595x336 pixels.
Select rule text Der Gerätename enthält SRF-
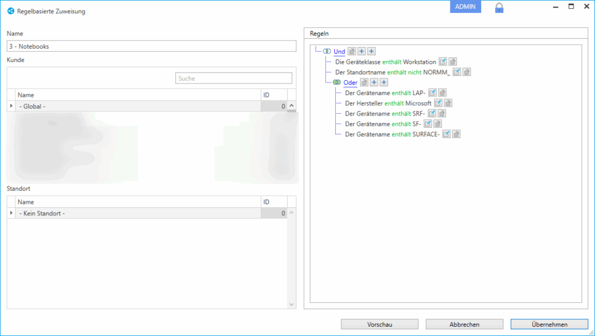tap(385, 114)
